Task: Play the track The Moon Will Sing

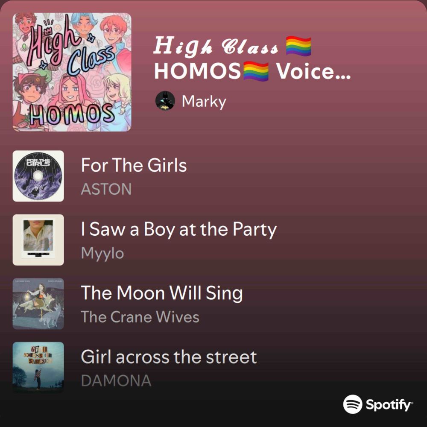Action: (x=162, y=293)
